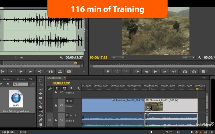Open the project view eye dropdown
This screenshot has width=215, height=134.
pos(8,84)
